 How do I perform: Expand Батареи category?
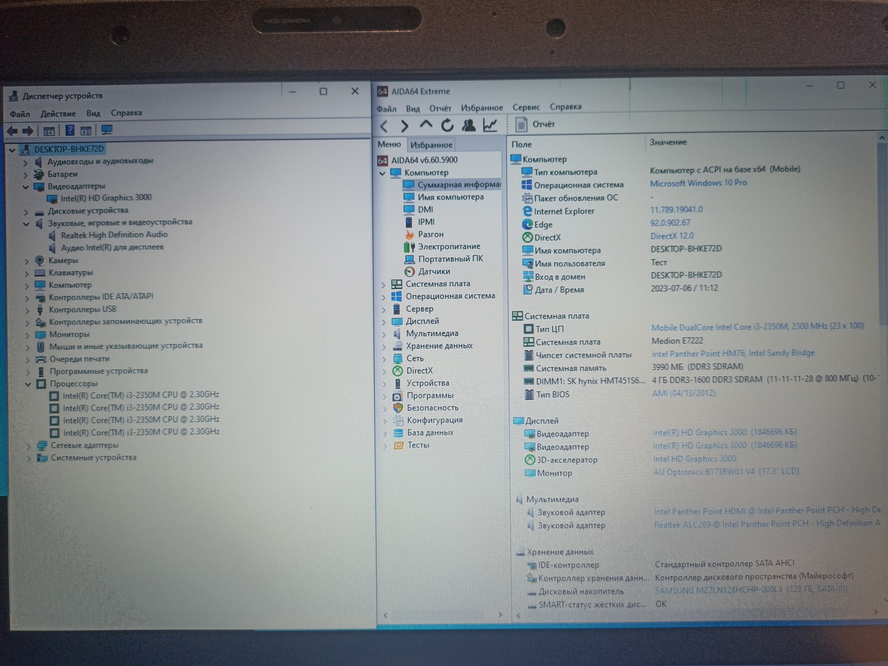tap(26, 175)
